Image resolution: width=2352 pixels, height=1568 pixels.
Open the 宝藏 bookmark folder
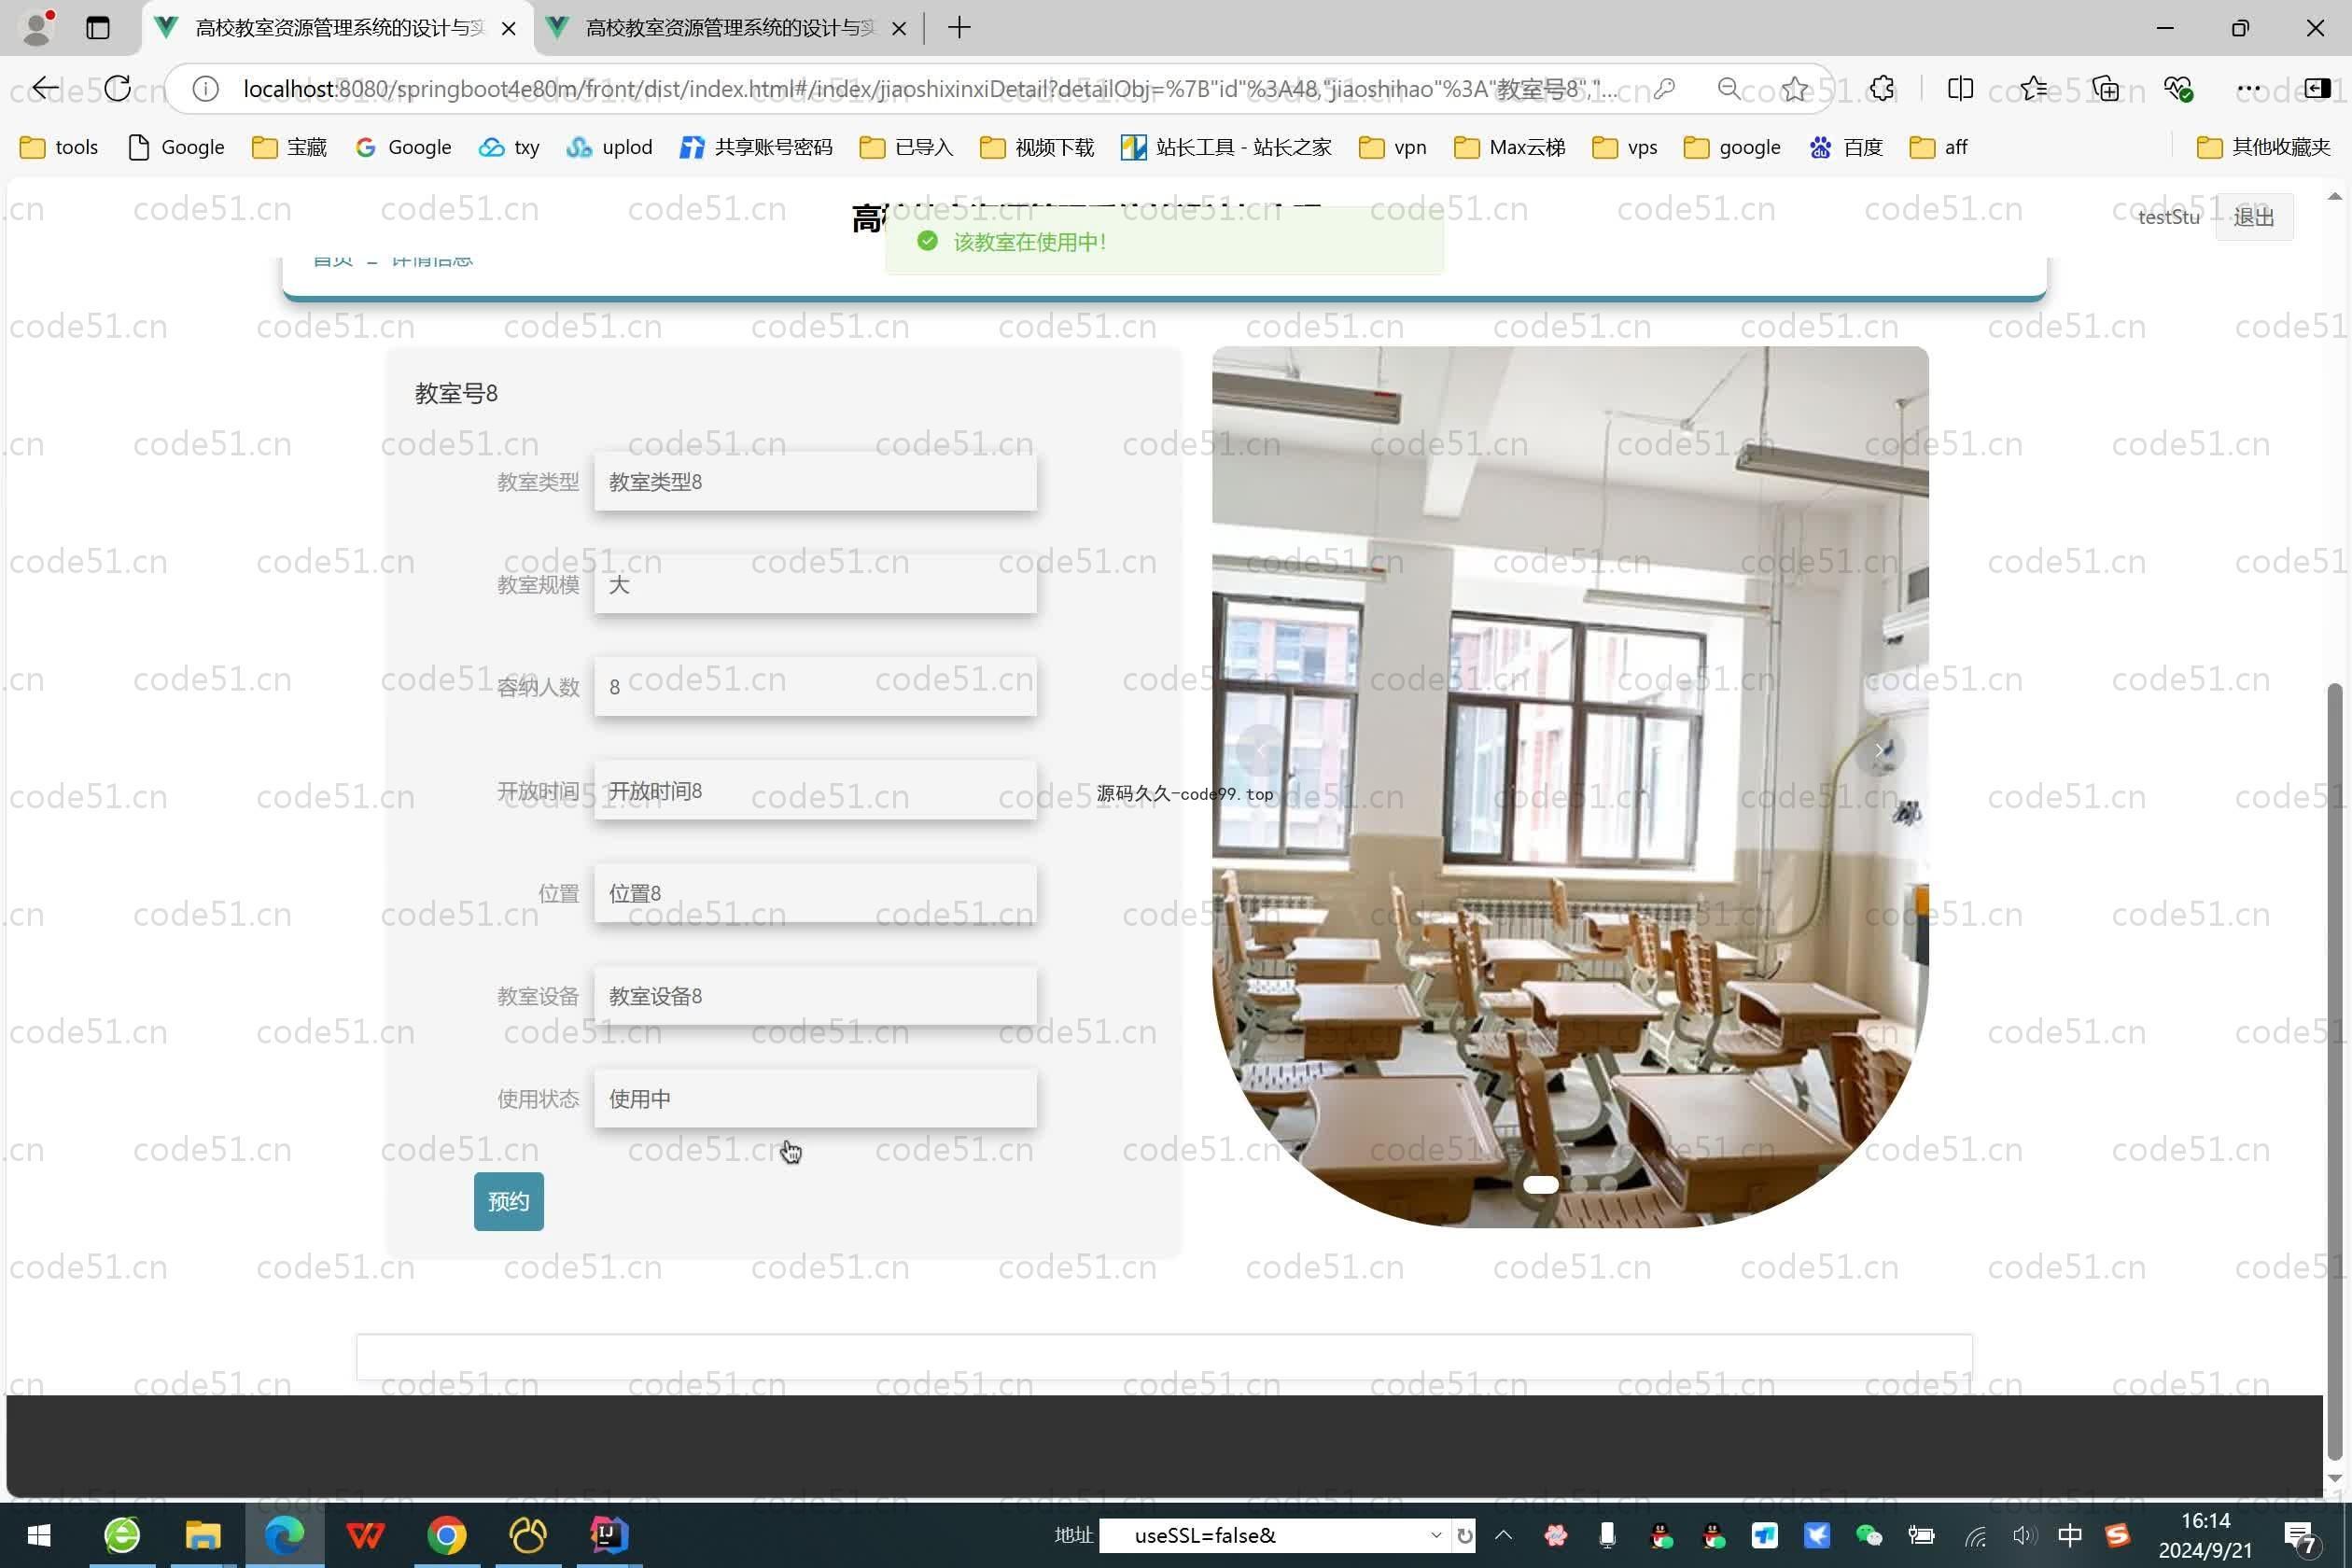(x=290, y=147)
